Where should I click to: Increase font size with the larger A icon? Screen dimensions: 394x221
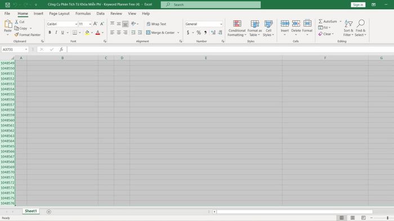pos(95,24)
